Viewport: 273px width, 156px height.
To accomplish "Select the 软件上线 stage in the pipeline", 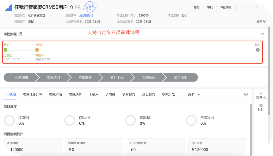I will 117,77.
